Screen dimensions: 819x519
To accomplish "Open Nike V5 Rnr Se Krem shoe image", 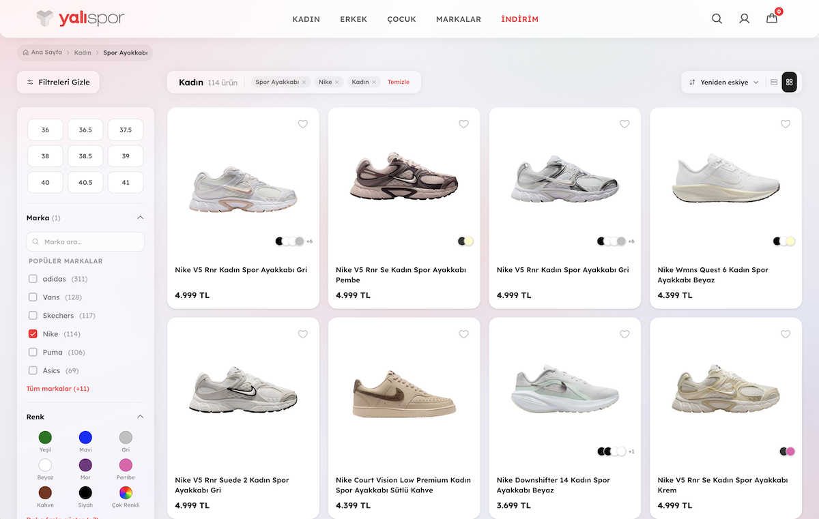I will pos(725,390).
